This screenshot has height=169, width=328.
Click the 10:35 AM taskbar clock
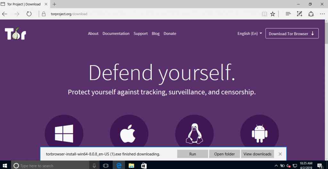(x=306, y=165)
